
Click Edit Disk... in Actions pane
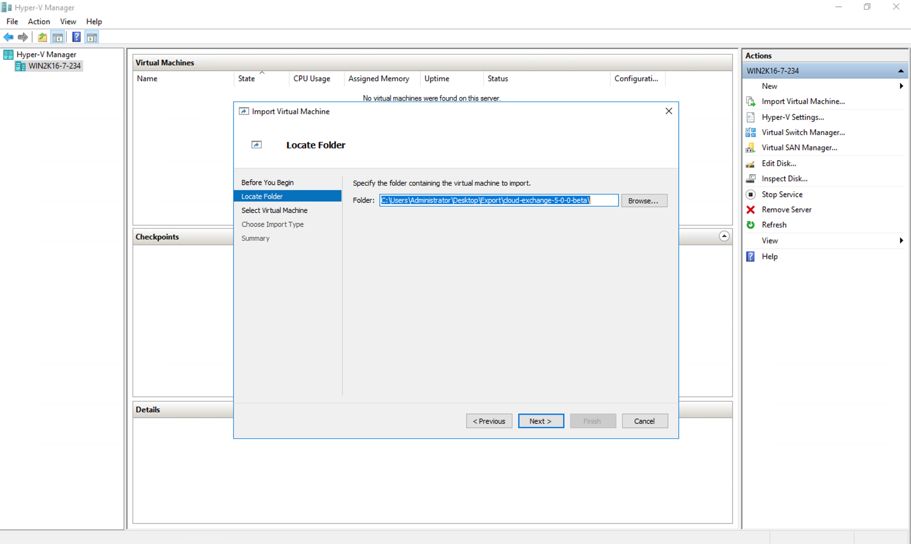[779, 163]
